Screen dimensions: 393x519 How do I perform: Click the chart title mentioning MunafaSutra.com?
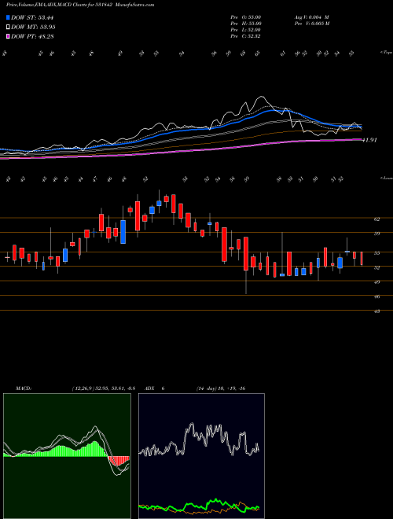[x=80, y=6]
